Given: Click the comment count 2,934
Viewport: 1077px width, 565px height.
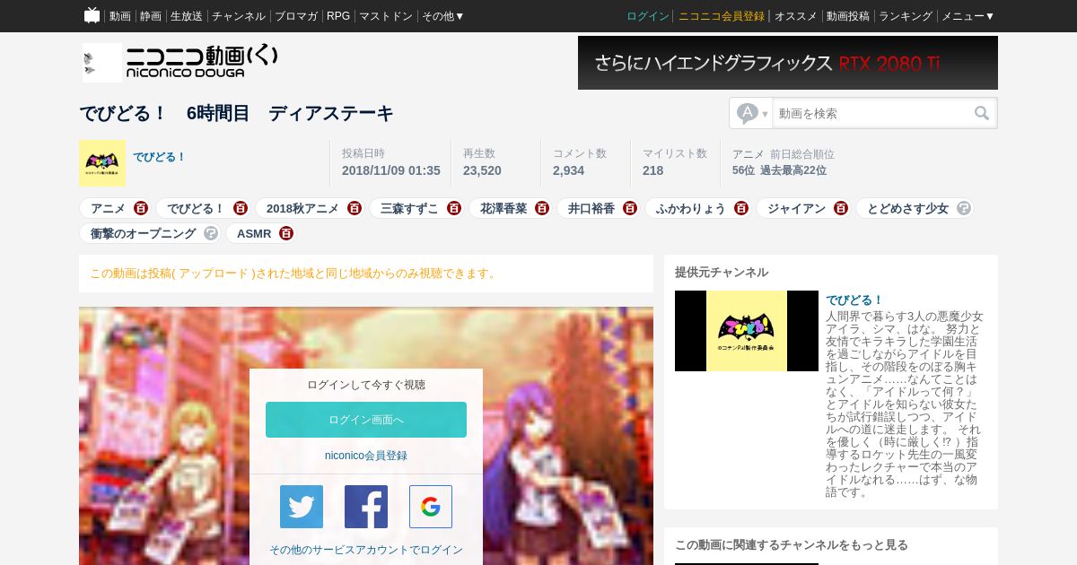Looking at the screenshot, I should coord(568,170).
